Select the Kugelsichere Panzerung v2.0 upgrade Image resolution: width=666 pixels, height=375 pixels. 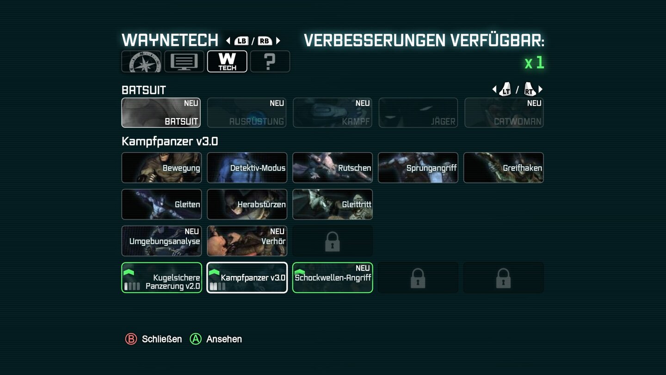pyautogui.click(x=162, y=278)
